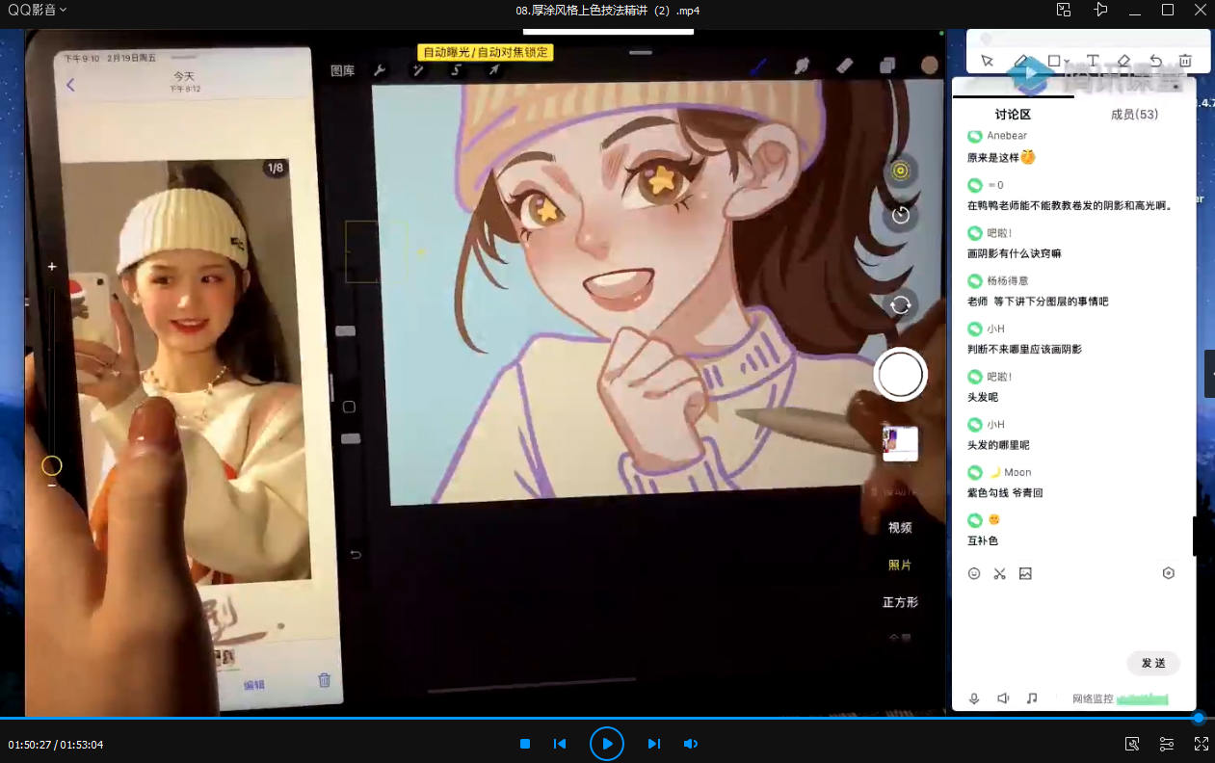Select the pointer tool in annotation toolbar
The height and width of the screenshot is (763, 1215).
pyautogui.click(x=987, y=61)
